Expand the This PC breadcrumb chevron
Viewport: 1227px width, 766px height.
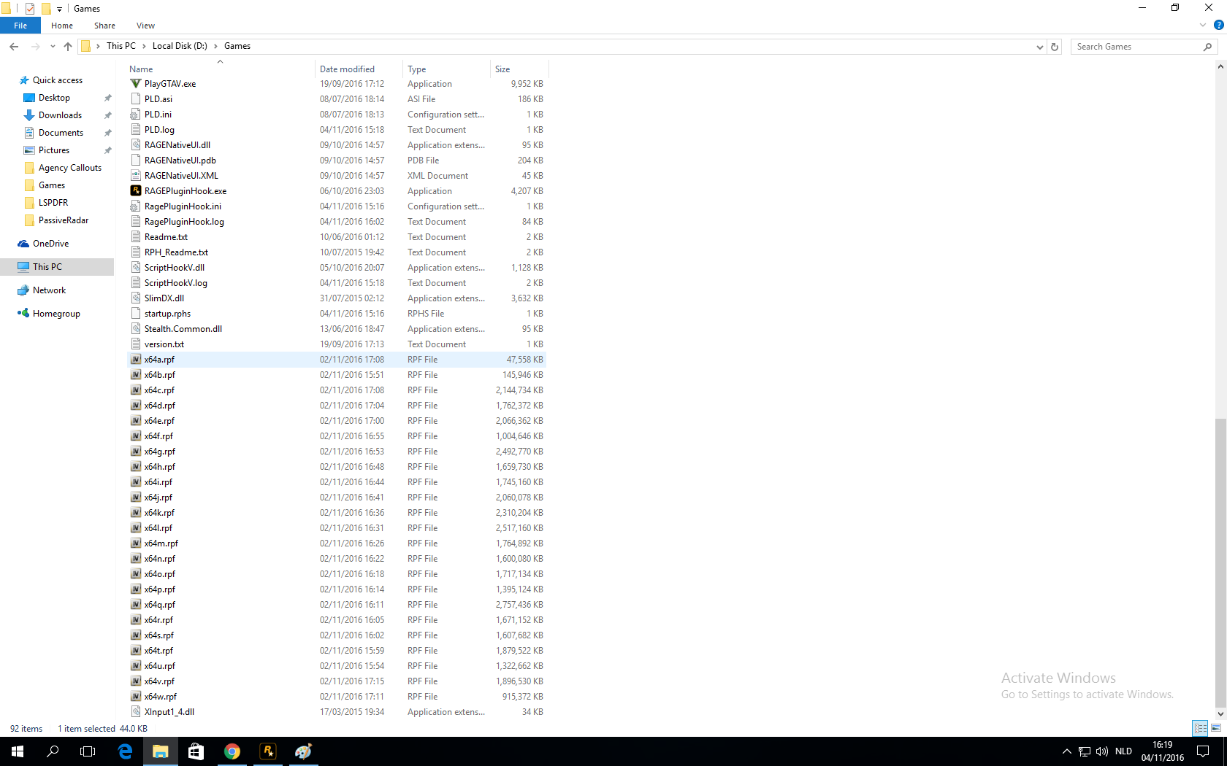(144, 46)
